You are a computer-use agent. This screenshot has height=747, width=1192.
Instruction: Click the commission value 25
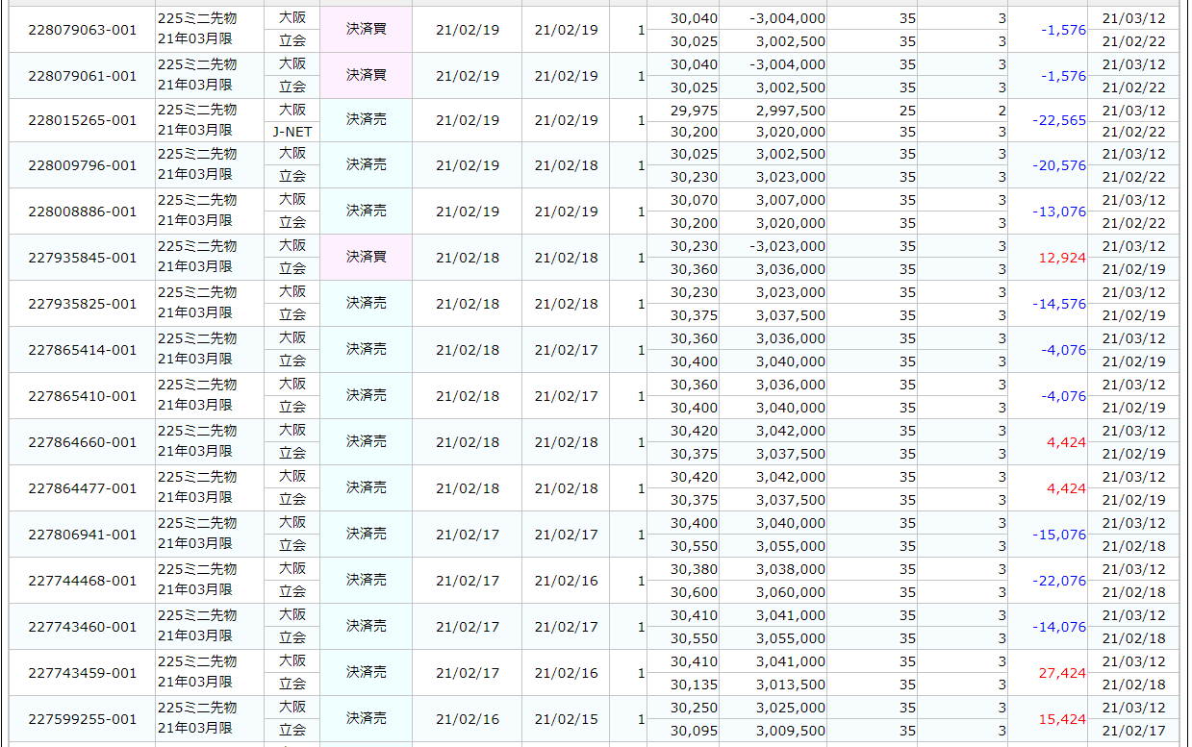click(907, 111)
